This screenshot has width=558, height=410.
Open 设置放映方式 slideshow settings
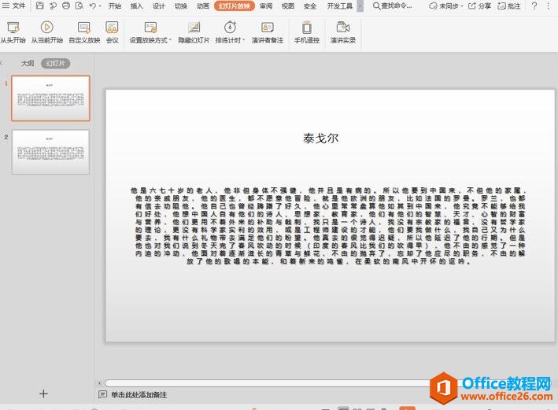pos(149,32)
